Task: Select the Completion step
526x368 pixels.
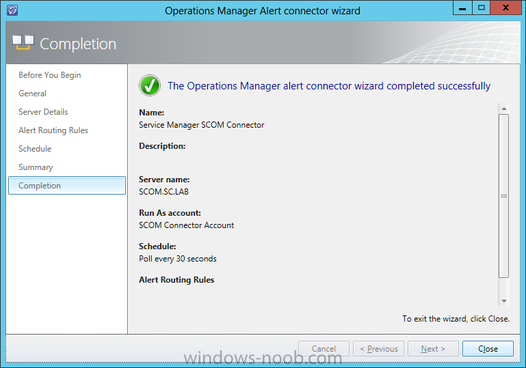Action: coord(67,186)
